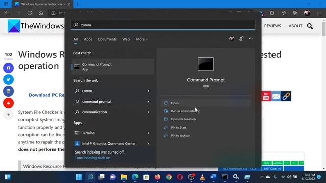Expand the More filter dropdown

coord(142,39)
